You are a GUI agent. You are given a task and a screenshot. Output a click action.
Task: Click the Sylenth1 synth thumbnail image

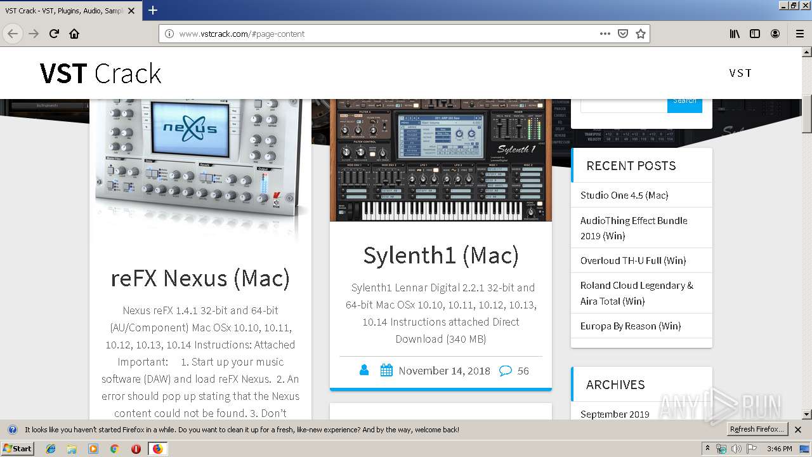coord(441,160)
